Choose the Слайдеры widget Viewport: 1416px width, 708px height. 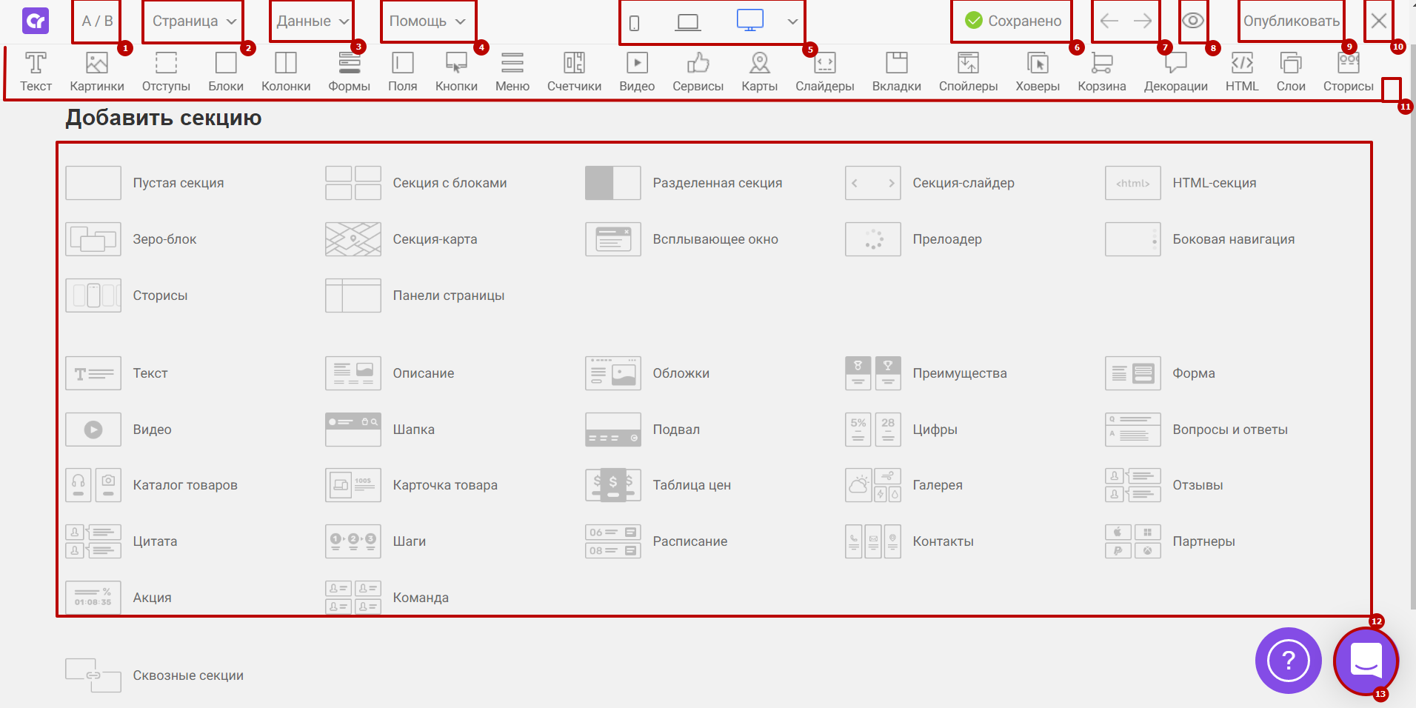(x=825, y=72)
